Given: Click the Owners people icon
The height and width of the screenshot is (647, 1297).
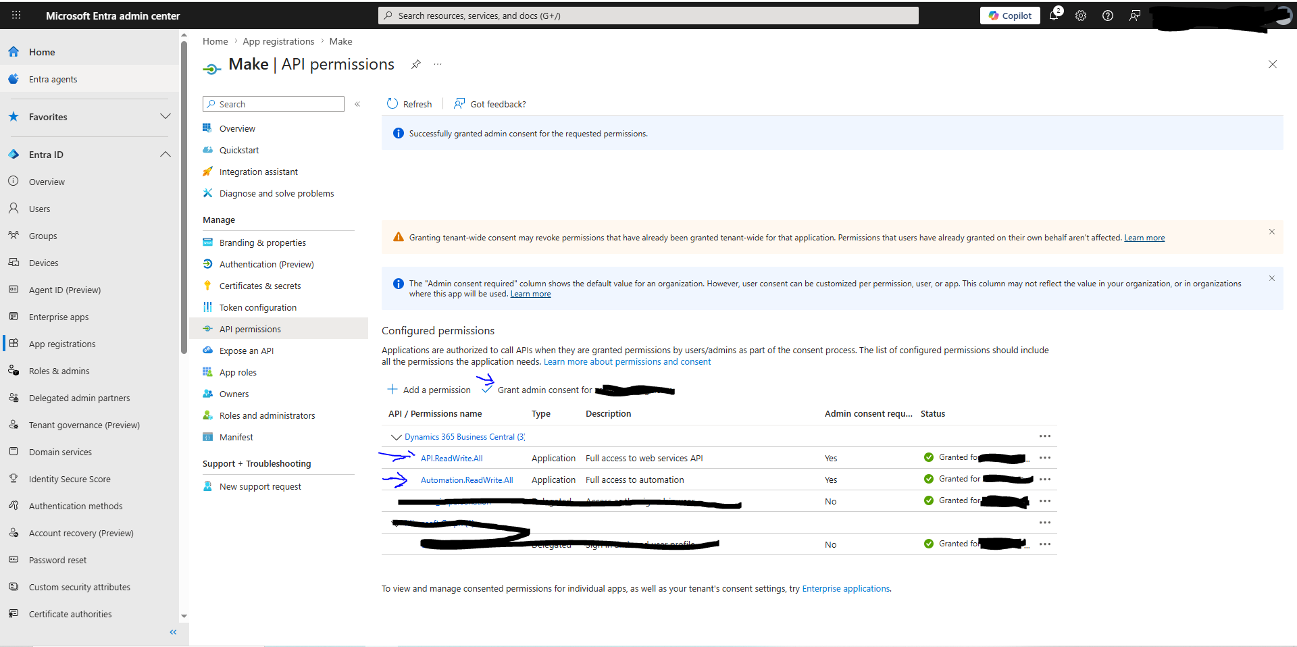Looking at the screenshot, I should (x=207, y=393).
